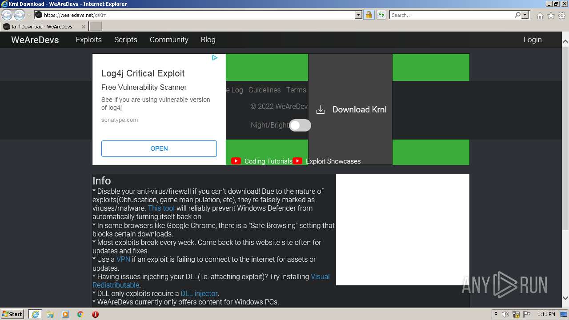
Task: Expand the search provider dropdown arrow
Action: pyautogui.click(x=525, y=15)
